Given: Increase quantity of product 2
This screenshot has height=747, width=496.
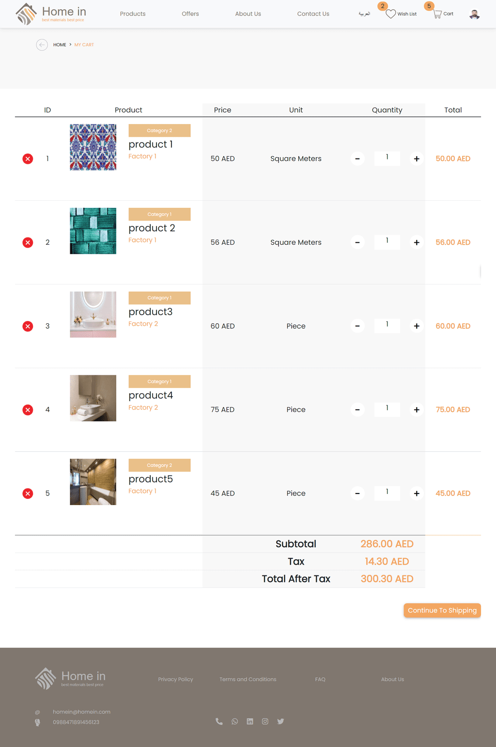Looking at the screenshot, I should 417,242.
